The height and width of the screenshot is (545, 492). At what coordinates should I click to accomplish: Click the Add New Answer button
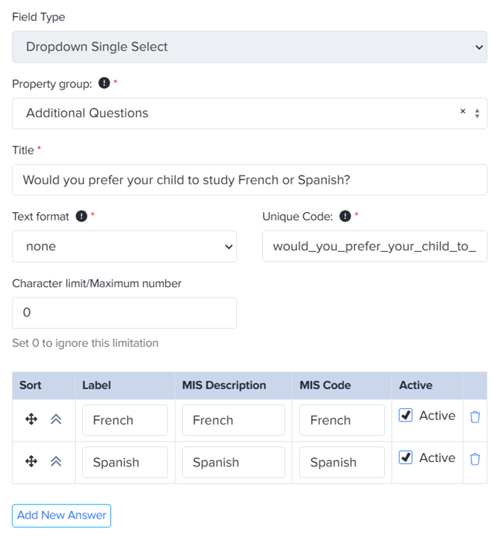click(62, 516)
